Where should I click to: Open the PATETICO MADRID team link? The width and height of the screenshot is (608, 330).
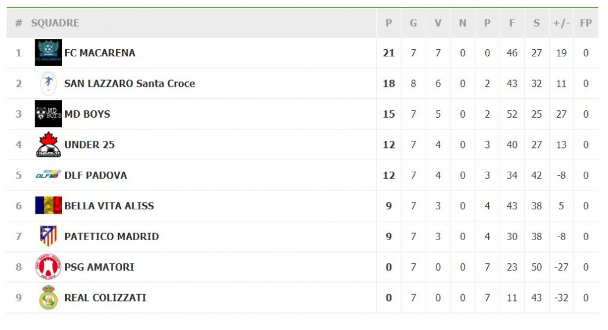coord(112,237)
